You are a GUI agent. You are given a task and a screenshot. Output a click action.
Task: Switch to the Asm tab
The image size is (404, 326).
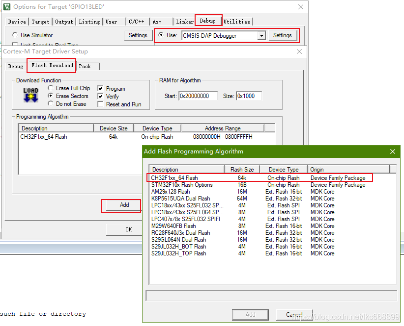click(157, 22)
